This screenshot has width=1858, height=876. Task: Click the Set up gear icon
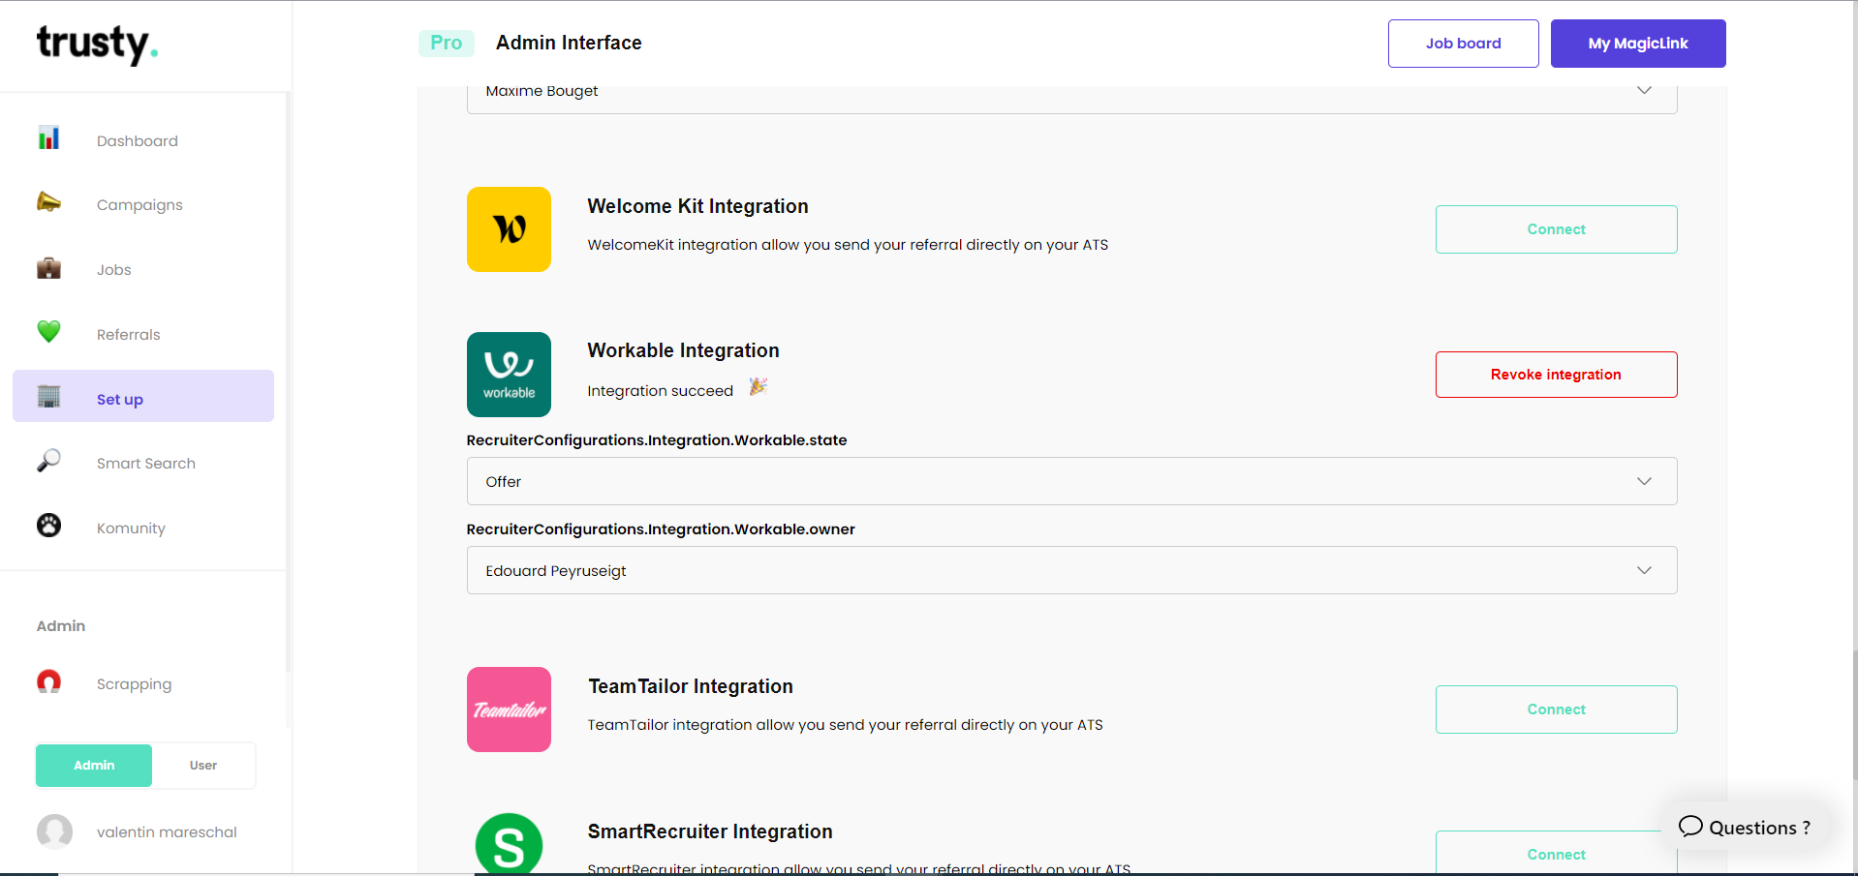tap(48, 397)
